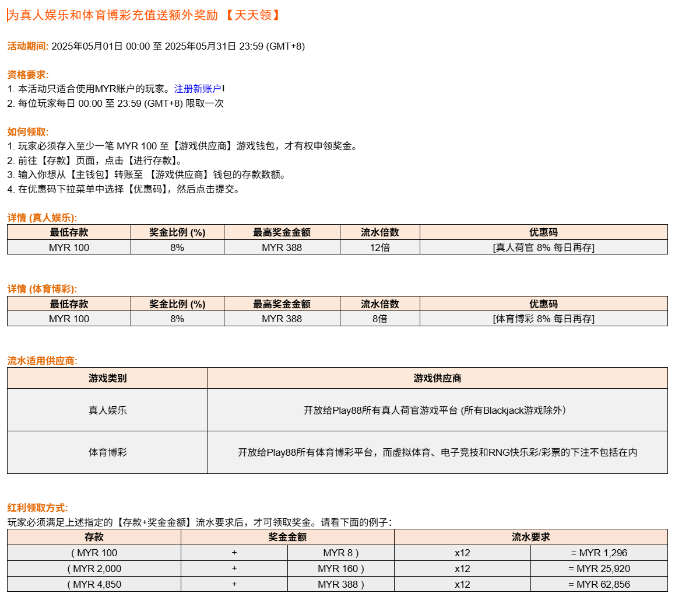Viewport: 675px width, 600px height.
Task: Select the 真人娱乐 row in supplier table
Action: coord(107,410)
